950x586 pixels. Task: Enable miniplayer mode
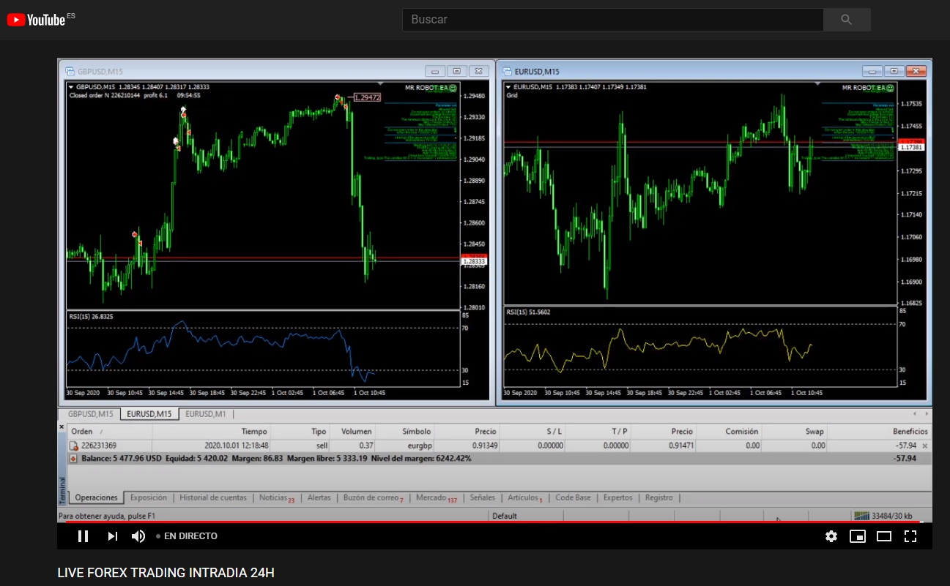[857, 536]
